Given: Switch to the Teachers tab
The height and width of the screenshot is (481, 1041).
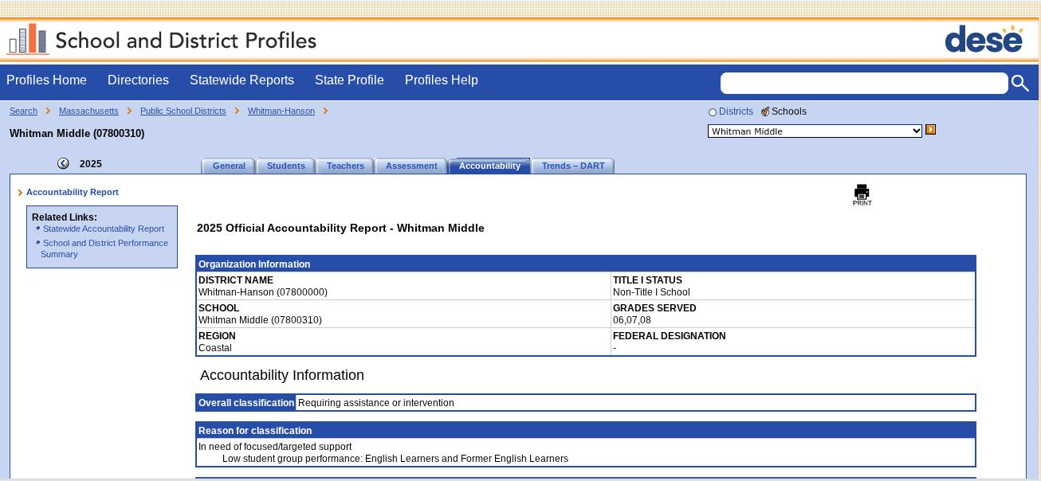Looking at the screenshot, I should click(x=345, y=166).
